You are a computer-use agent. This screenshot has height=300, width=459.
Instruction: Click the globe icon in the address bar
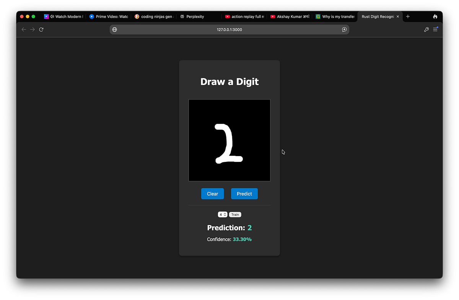pos(114,29)
